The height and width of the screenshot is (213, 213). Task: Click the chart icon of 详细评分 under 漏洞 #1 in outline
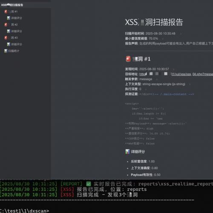pyautogui.click(x=9, y=18)
